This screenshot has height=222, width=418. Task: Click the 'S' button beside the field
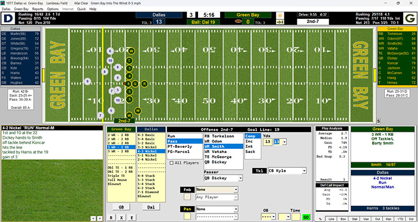(378, 121)
